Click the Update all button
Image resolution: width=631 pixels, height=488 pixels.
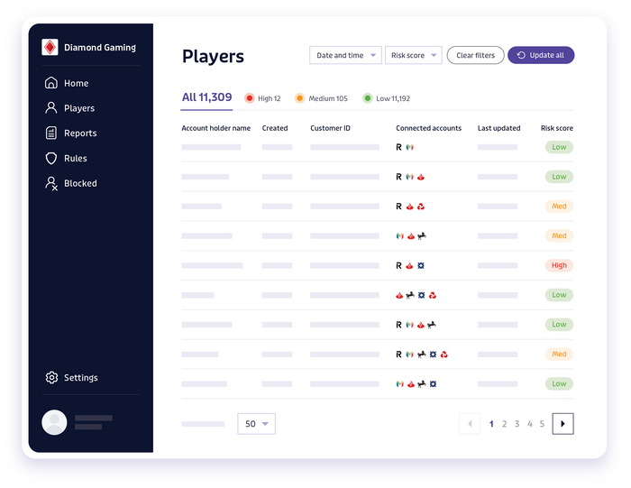click(x=541, y=56)
